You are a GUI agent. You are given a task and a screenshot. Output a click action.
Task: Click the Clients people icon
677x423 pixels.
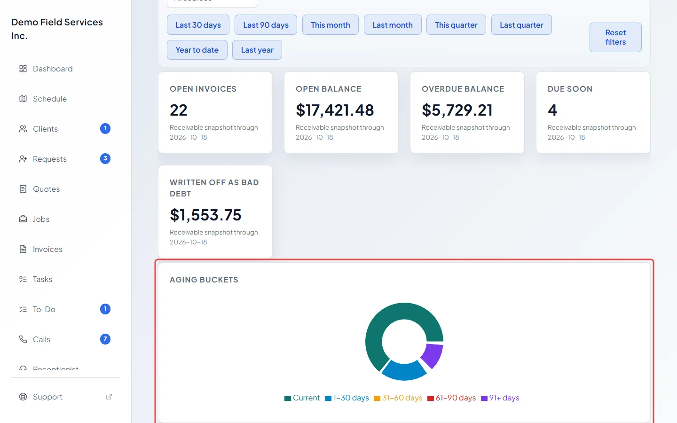[x=23, y=129]
